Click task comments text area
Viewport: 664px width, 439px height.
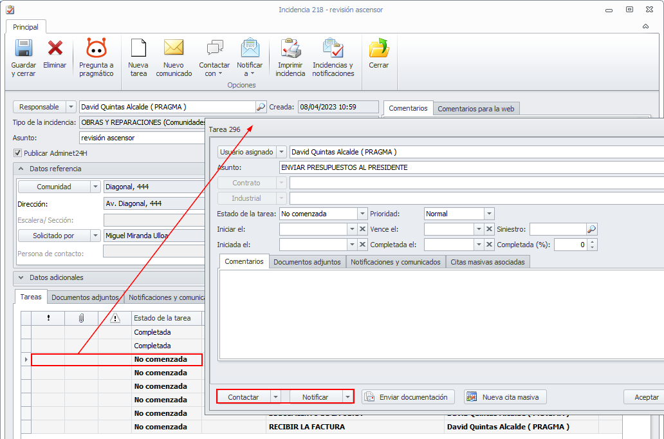tap(441, 314)
